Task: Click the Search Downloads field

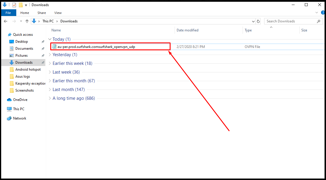Action: pyautogui.click(x=291, y=21)
